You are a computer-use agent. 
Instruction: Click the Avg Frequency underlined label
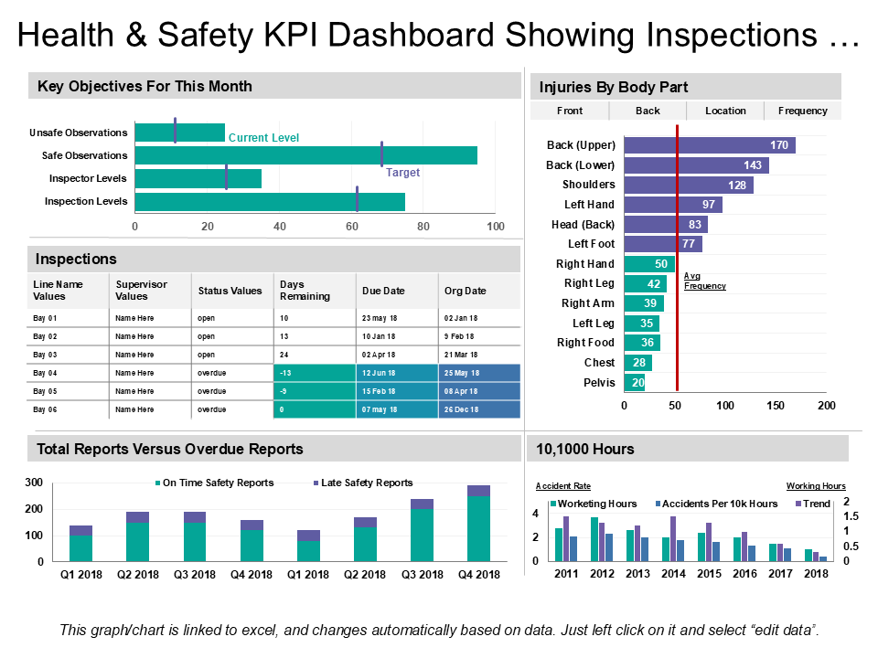tap(704, 281)
